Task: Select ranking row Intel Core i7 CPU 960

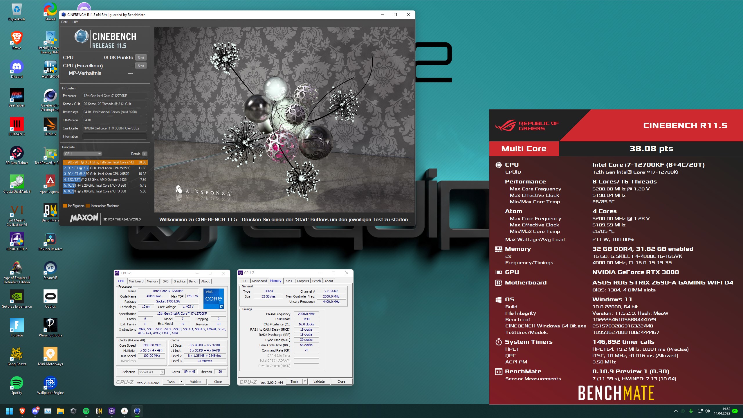Action: coord(105,185)
